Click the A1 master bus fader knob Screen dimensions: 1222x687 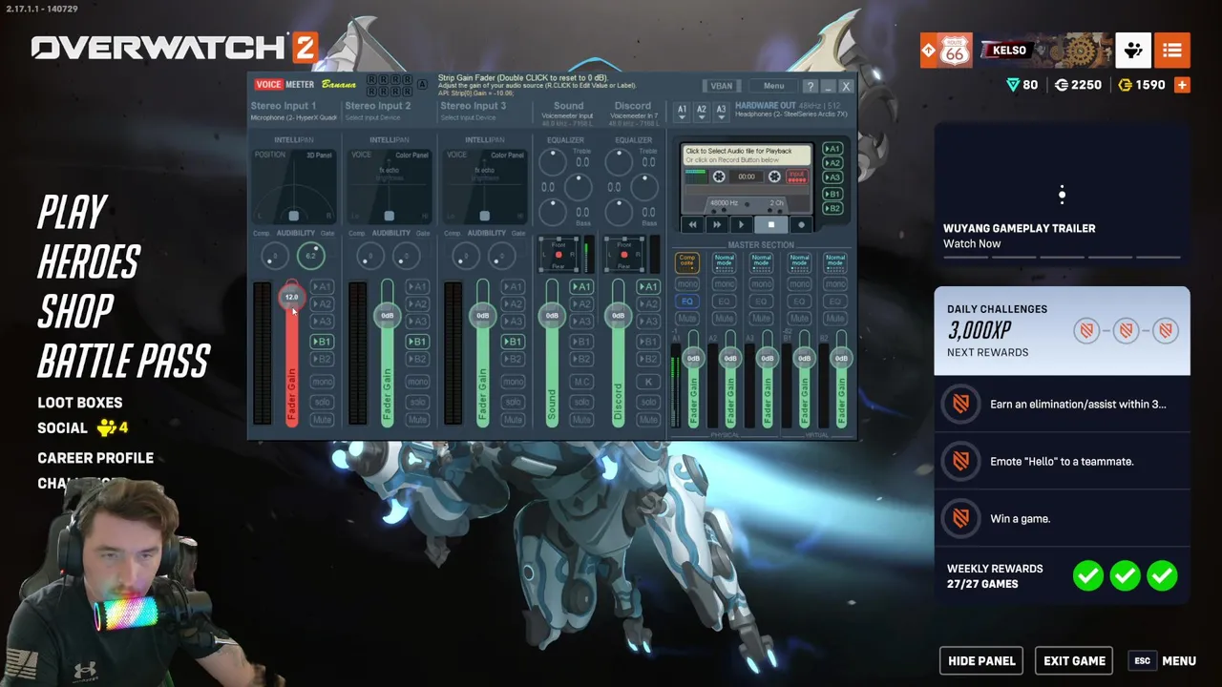coord(693,359)
